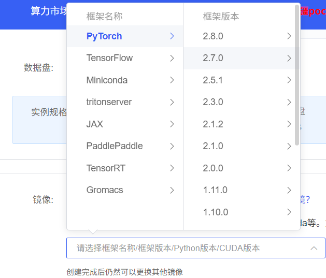Choose framework version 1.10.0

(x=239, y=212)
